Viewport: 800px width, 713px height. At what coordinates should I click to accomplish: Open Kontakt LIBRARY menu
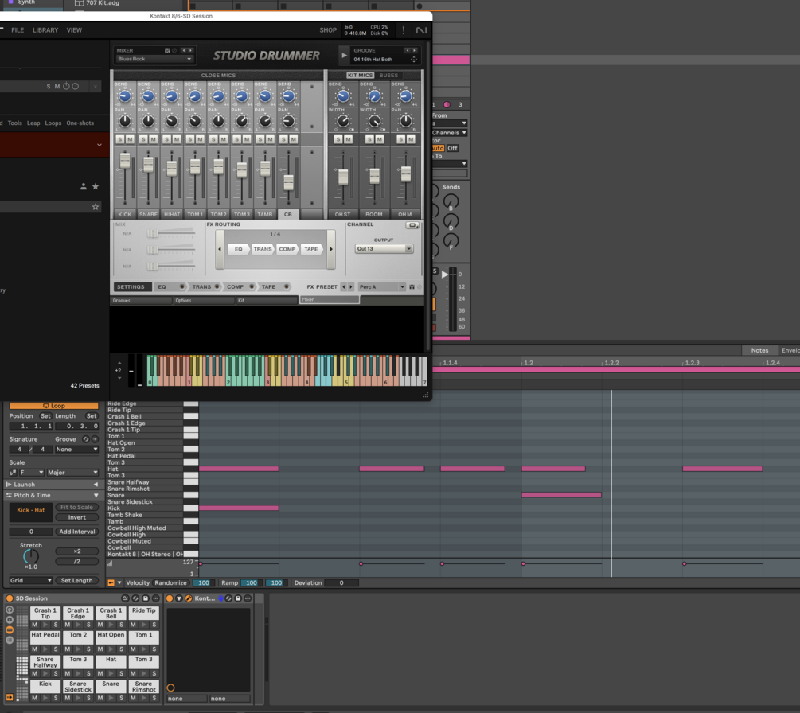click(x=45, y=30)
